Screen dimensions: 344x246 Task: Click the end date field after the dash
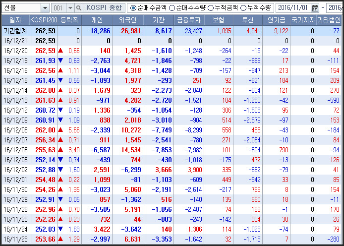click(x=335, y=8)
